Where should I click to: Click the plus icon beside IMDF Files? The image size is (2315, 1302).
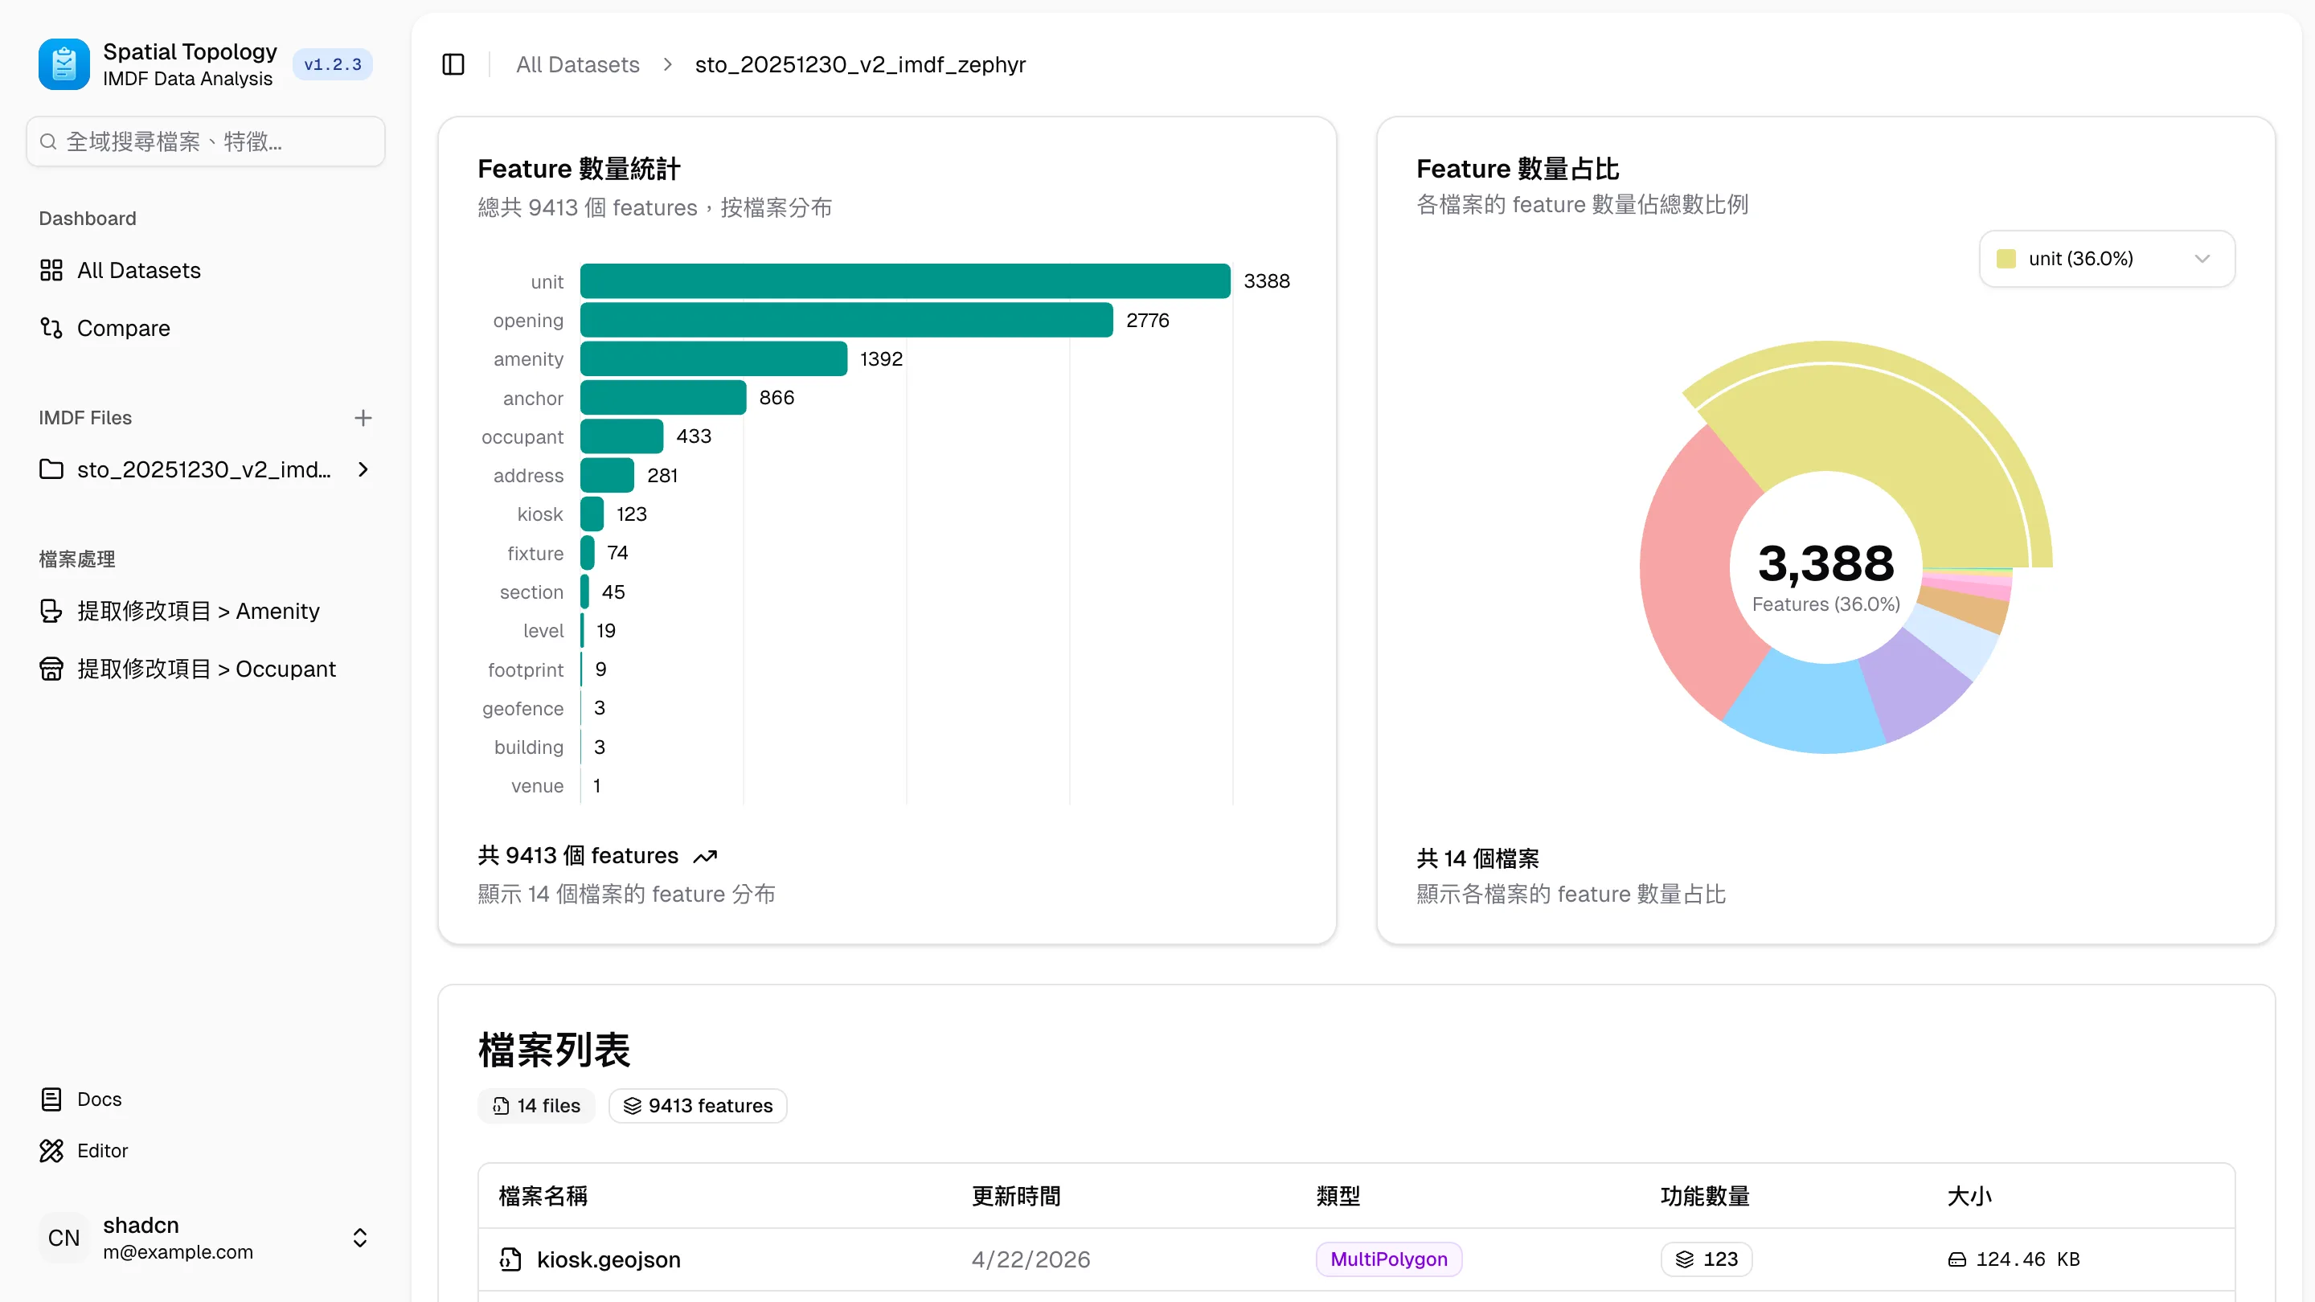pos(363,418)
